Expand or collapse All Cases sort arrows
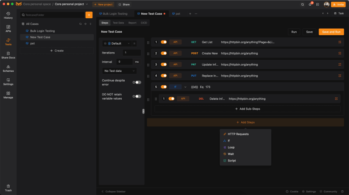Image resolution: width=349 pixels, height=195 pixels. [90, 24]
